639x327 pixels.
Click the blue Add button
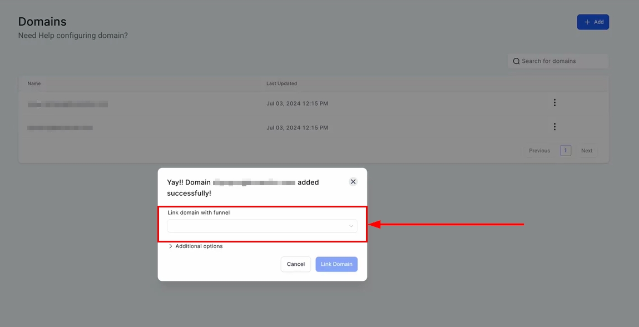click(593, 22)
